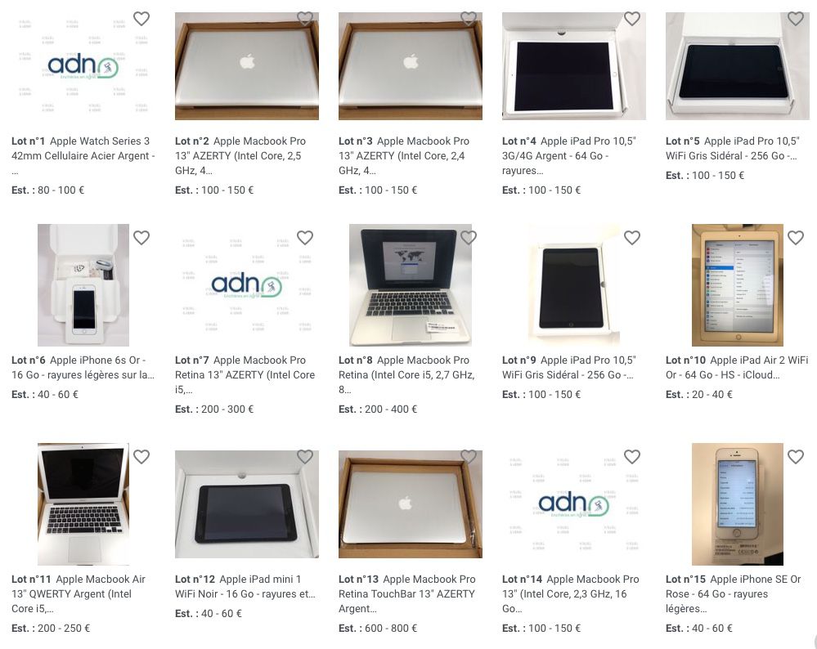Viewport: 817px width, 649px height.
Task: Click adn placeholder image for Lot n°1
Action: (x=83, y=66)
